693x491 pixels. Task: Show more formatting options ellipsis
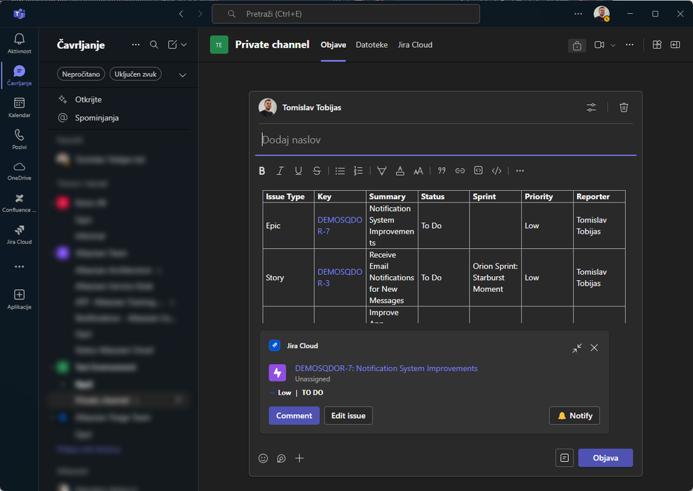click(520, 171)
